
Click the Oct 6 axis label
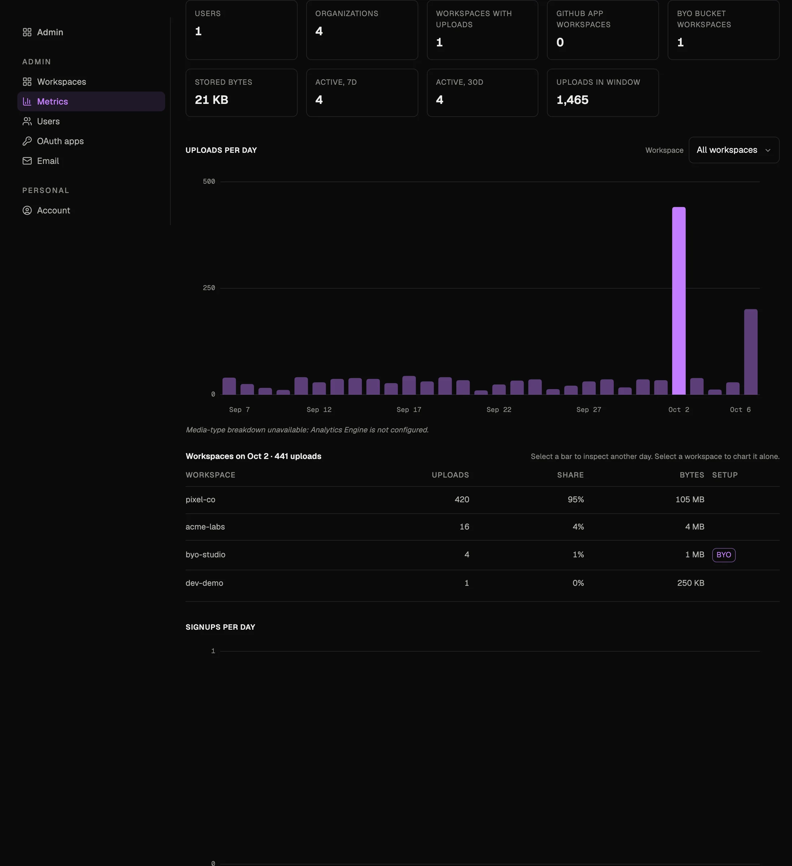[x=740, y=410]
